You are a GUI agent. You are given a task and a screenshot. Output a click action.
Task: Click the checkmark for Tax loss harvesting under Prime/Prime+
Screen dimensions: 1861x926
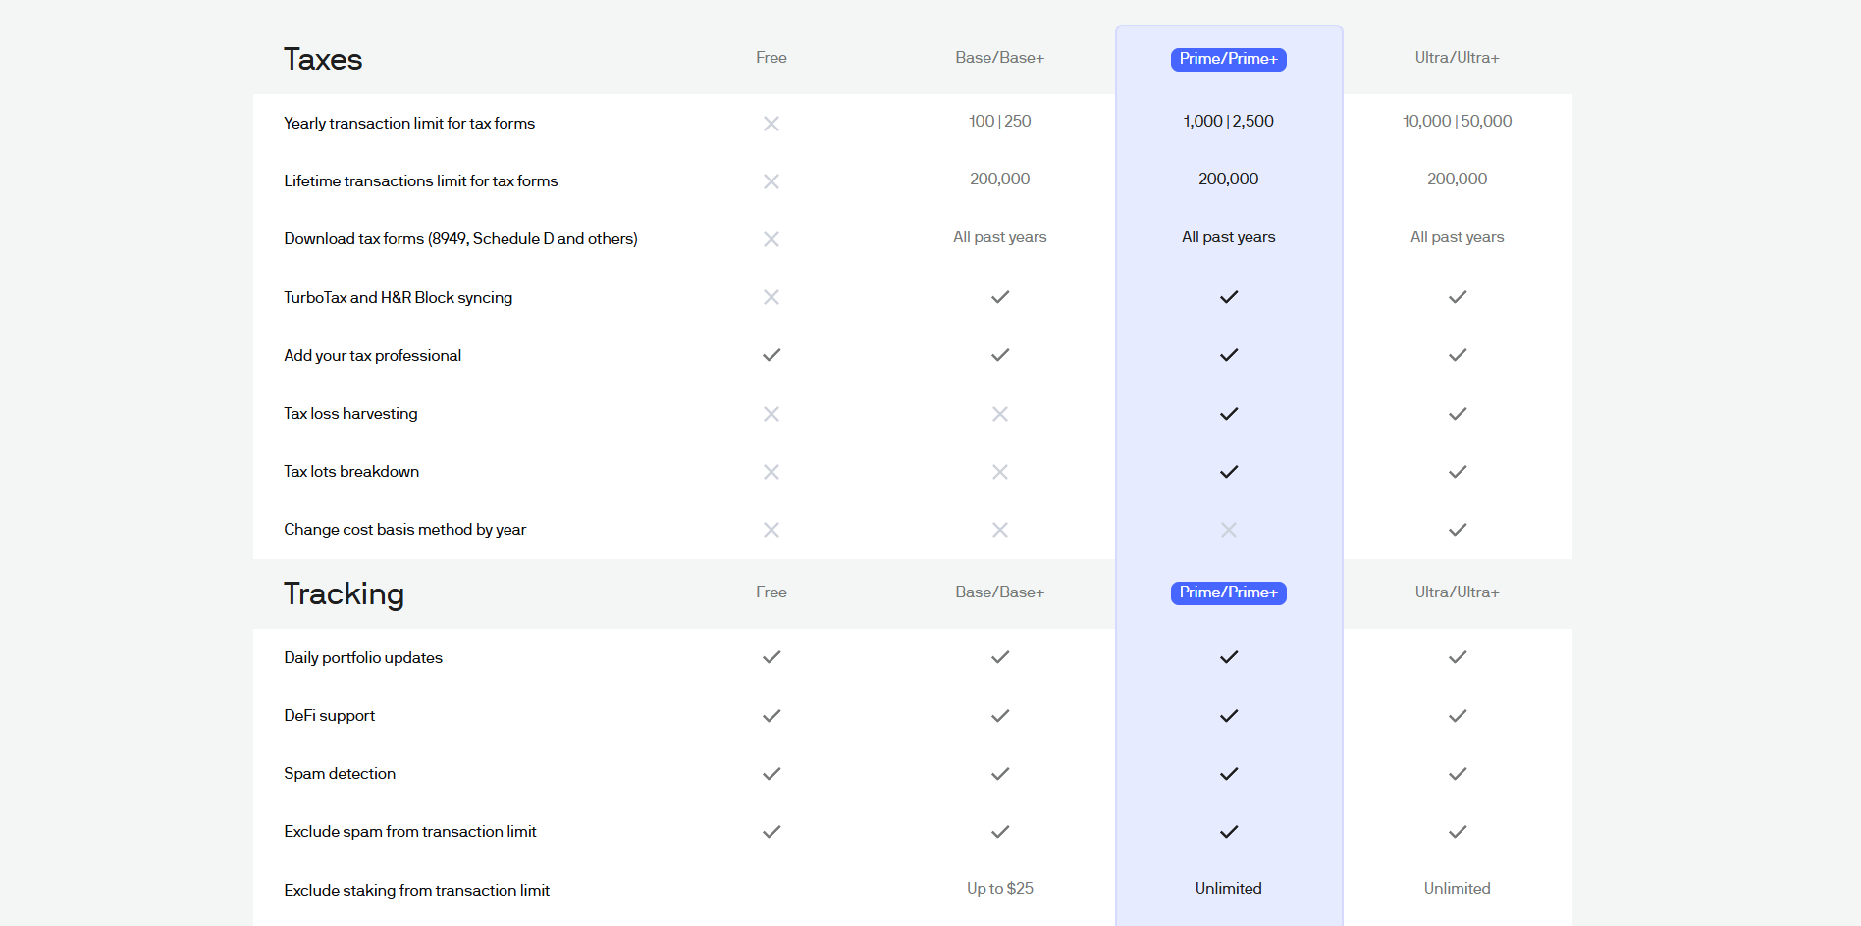(1228, 413)
